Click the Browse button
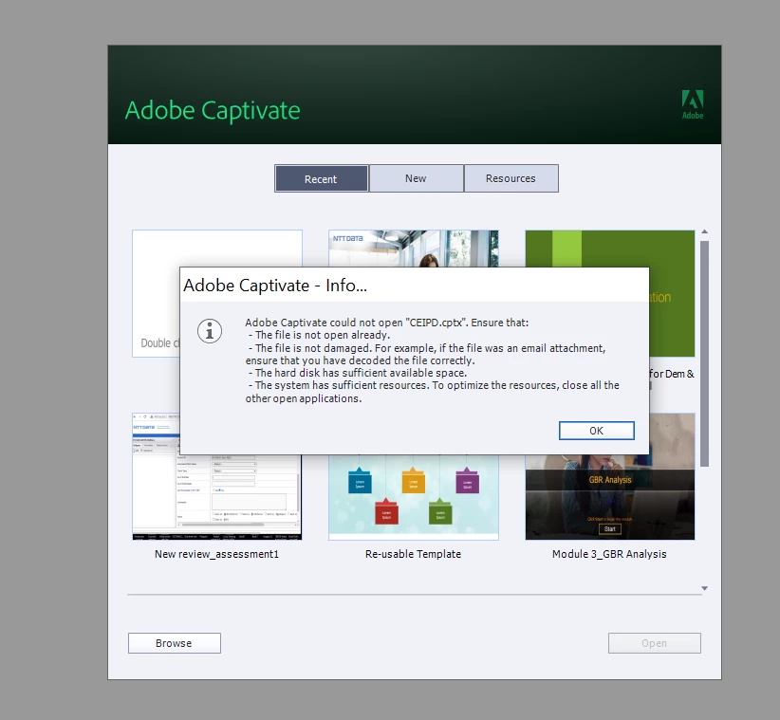Viewport: 780px width, 720px height. 174,643
